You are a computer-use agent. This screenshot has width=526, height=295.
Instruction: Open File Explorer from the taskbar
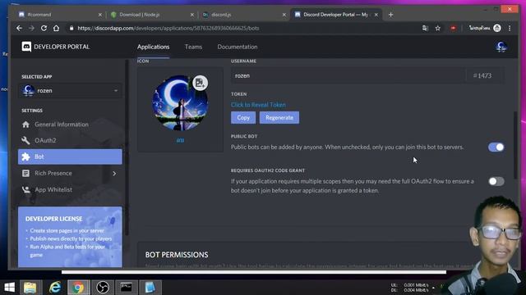coord(30,288)
